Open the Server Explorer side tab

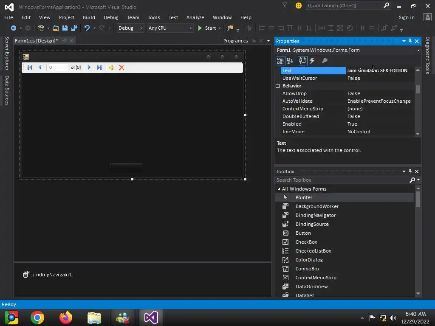point(7,53)
